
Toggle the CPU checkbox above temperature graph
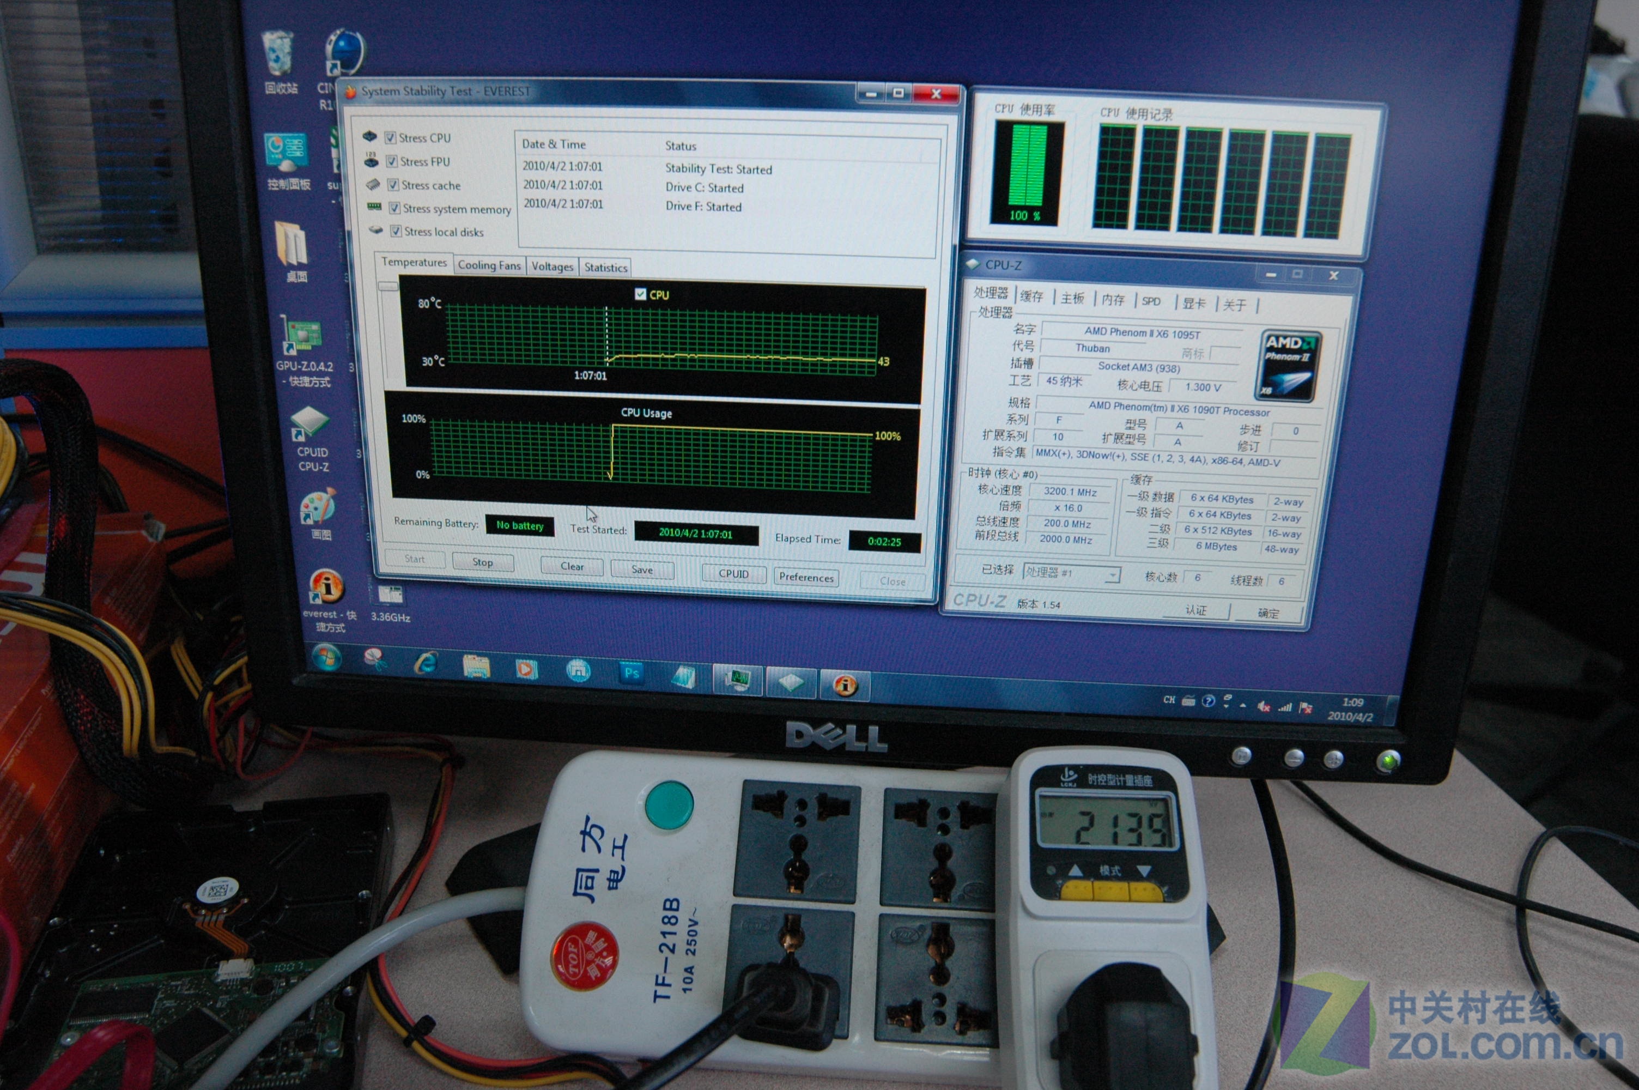click(x=641, y=294)
